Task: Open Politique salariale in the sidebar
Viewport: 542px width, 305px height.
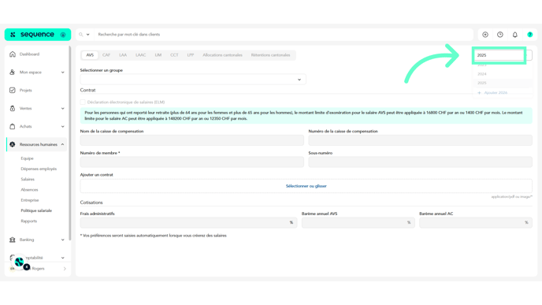Action: click(x=36, y=210)
